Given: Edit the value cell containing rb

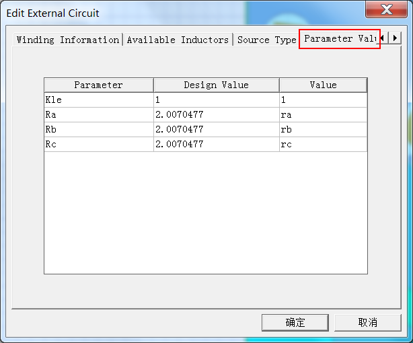Looking at the screenshot, I should 323,129.
